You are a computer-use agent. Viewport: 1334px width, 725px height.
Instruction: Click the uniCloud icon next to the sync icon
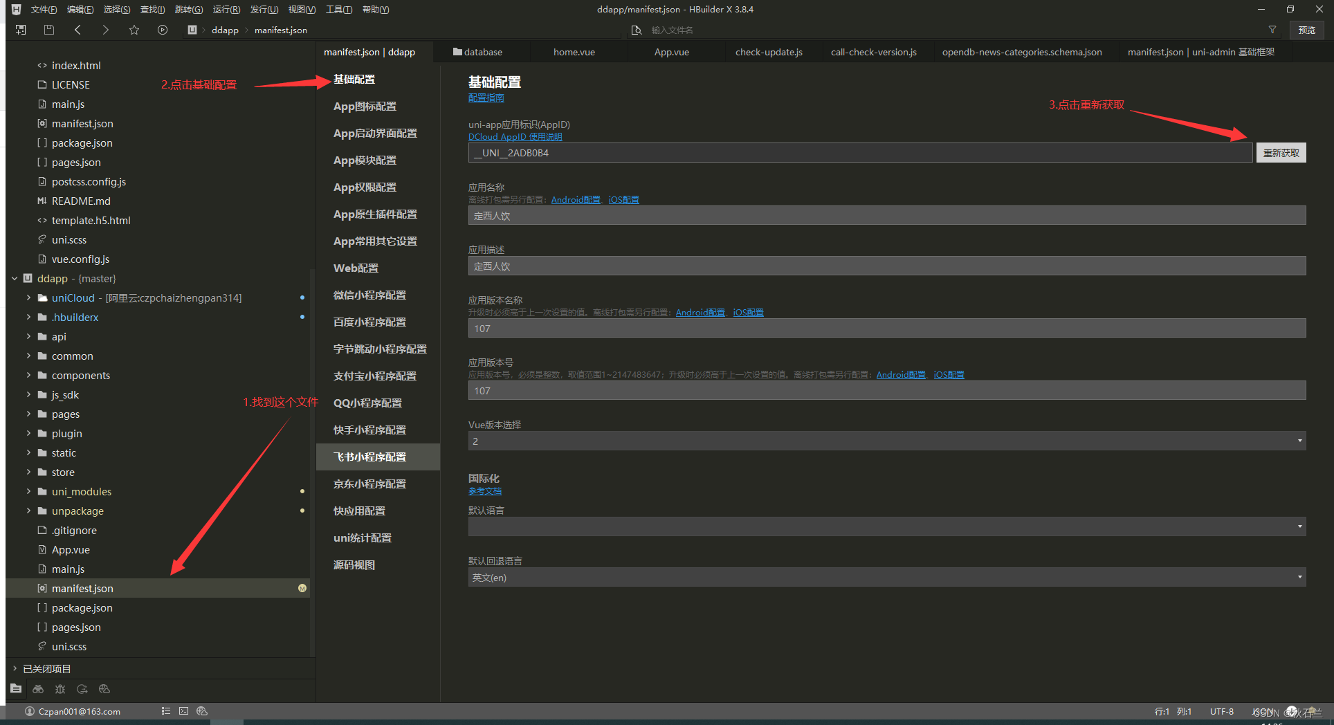click(104, 689)
